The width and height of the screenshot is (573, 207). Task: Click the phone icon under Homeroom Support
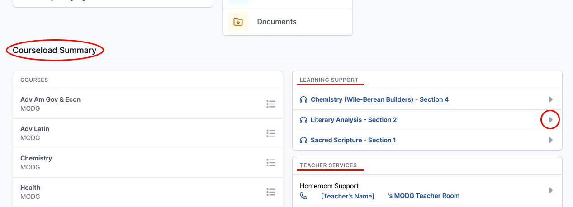coord(303,196)
